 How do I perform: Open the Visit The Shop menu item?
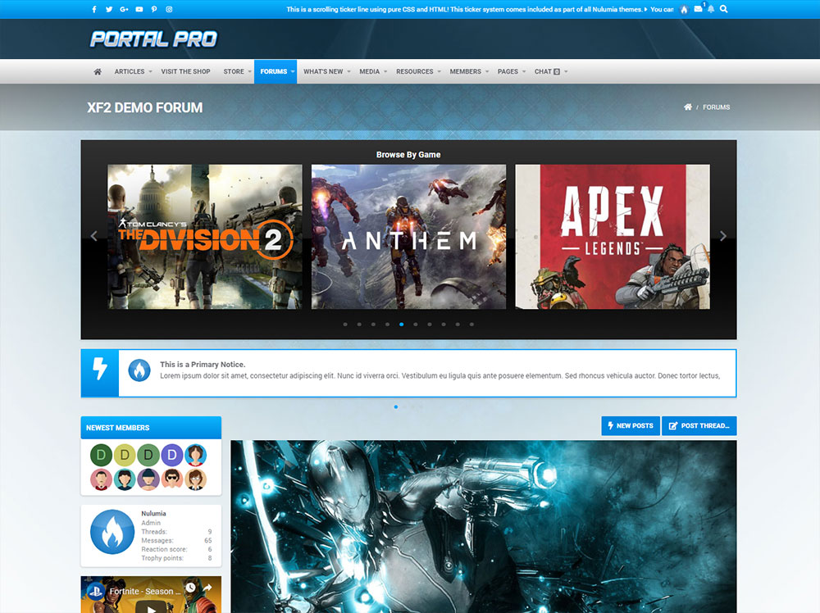[x=185, y=71]
